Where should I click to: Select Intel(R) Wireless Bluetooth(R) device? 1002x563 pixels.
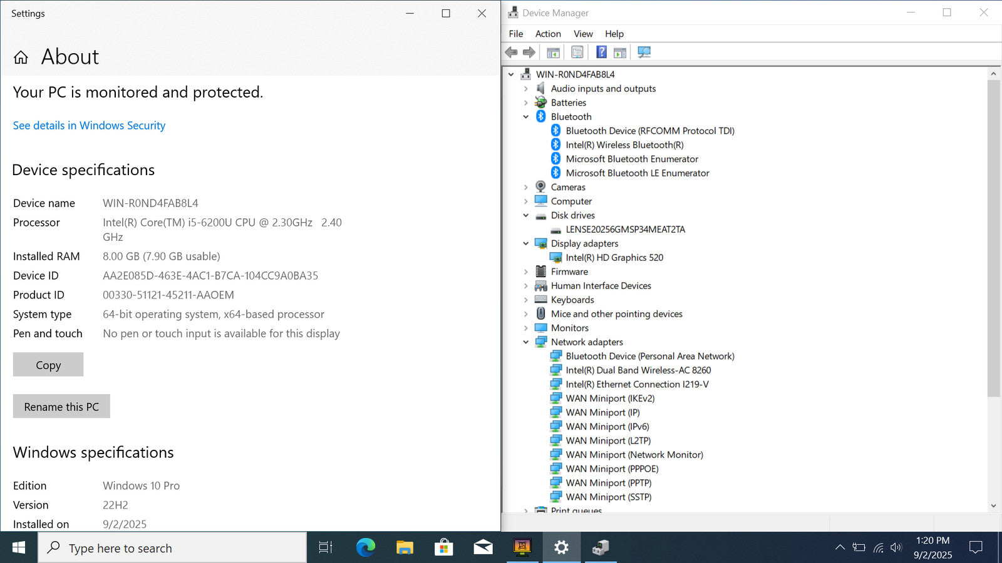[624, 145]
